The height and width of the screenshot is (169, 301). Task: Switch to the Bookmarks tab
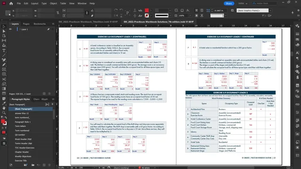(x=40, y=24)
